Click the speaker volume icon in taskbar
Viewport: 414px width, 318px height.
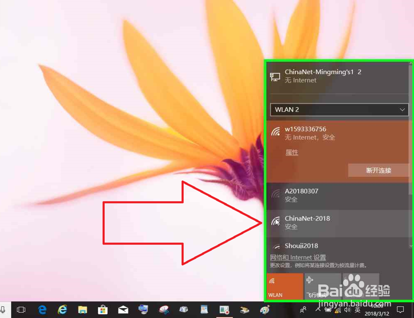click(347, 310)
